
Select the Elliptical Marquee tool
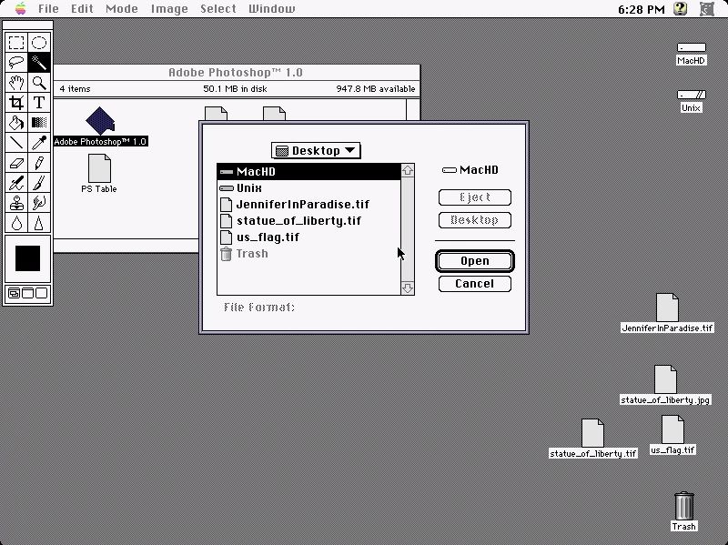39,43
